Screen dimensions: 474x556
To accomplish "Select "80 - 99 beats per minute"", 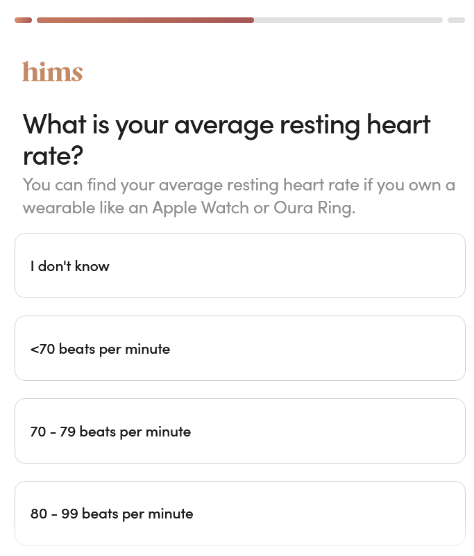I will point(112,514).
